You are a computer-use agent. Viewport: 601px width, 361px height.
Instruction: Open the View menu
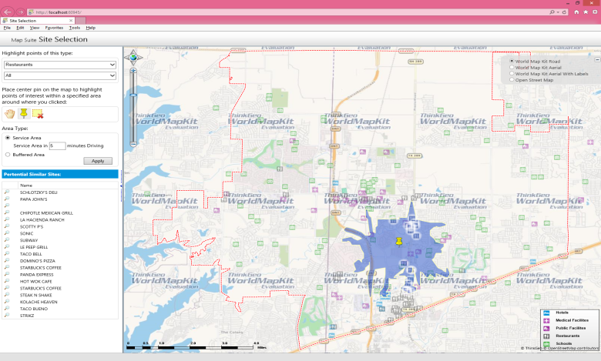point(35,28)
